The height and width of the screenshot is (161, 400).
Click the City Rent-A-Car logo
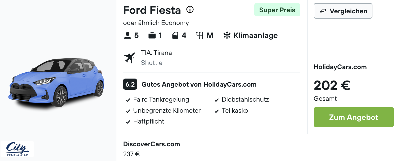pyautogui.click(x=17, y=149)
